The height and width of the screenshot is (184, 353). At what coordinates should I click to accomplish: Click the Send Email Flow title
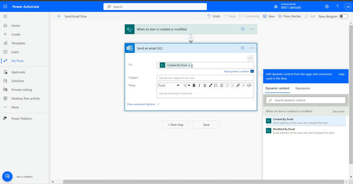(76, 17)
